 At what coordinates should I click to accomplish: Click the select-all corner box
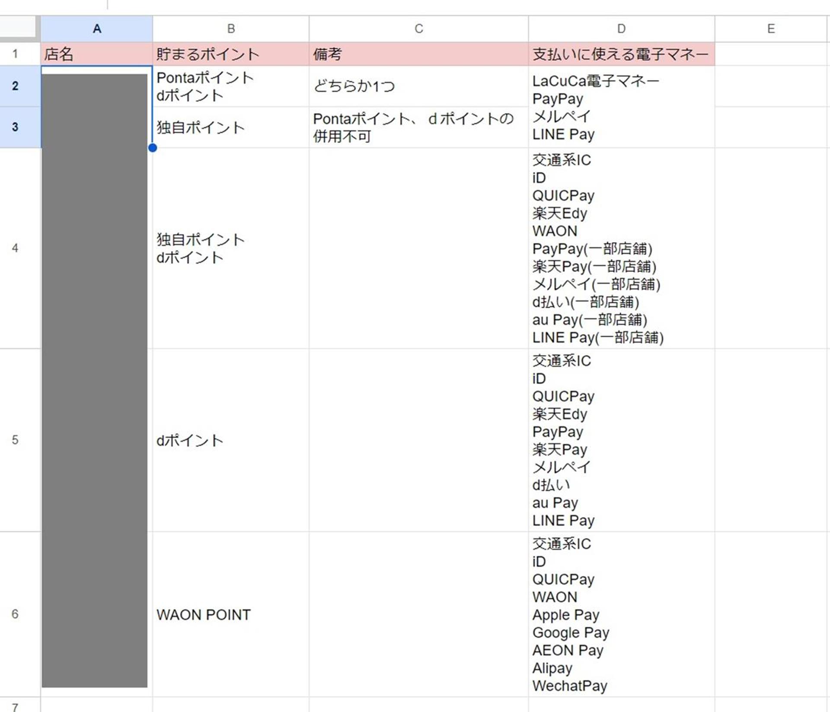[18, 27]
